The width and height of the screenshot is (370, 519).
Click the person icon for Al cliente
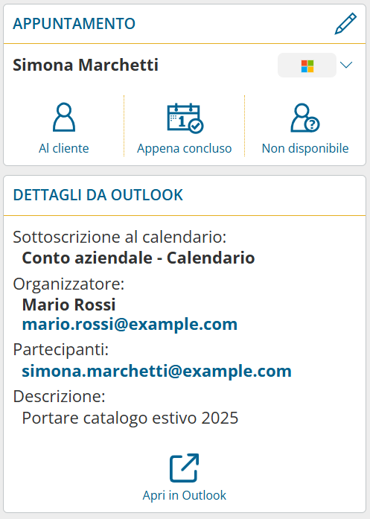[64, 117]
